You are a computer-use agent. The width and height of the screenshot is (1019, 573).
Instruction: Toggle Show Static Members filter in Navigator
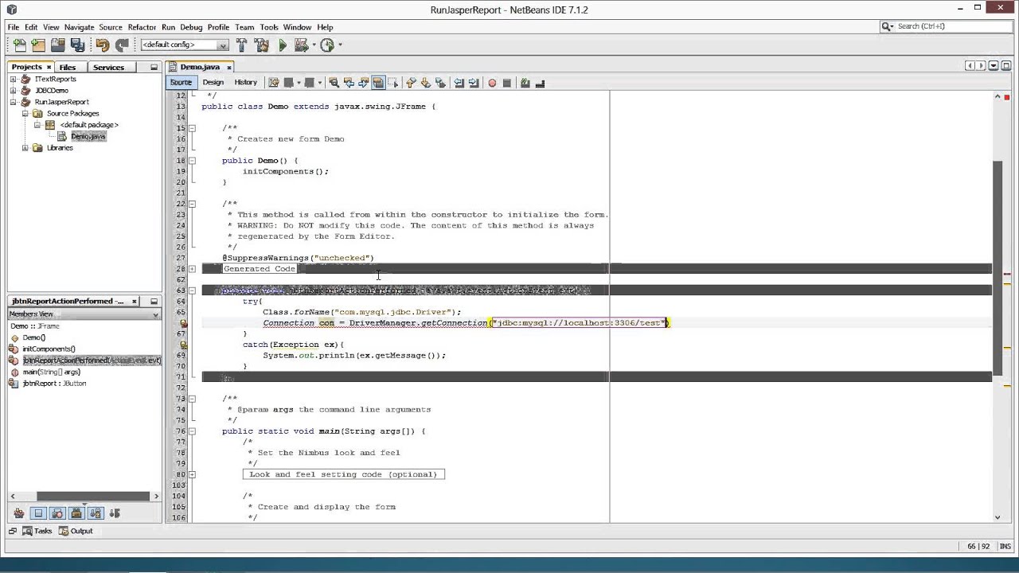coord(57,513)
